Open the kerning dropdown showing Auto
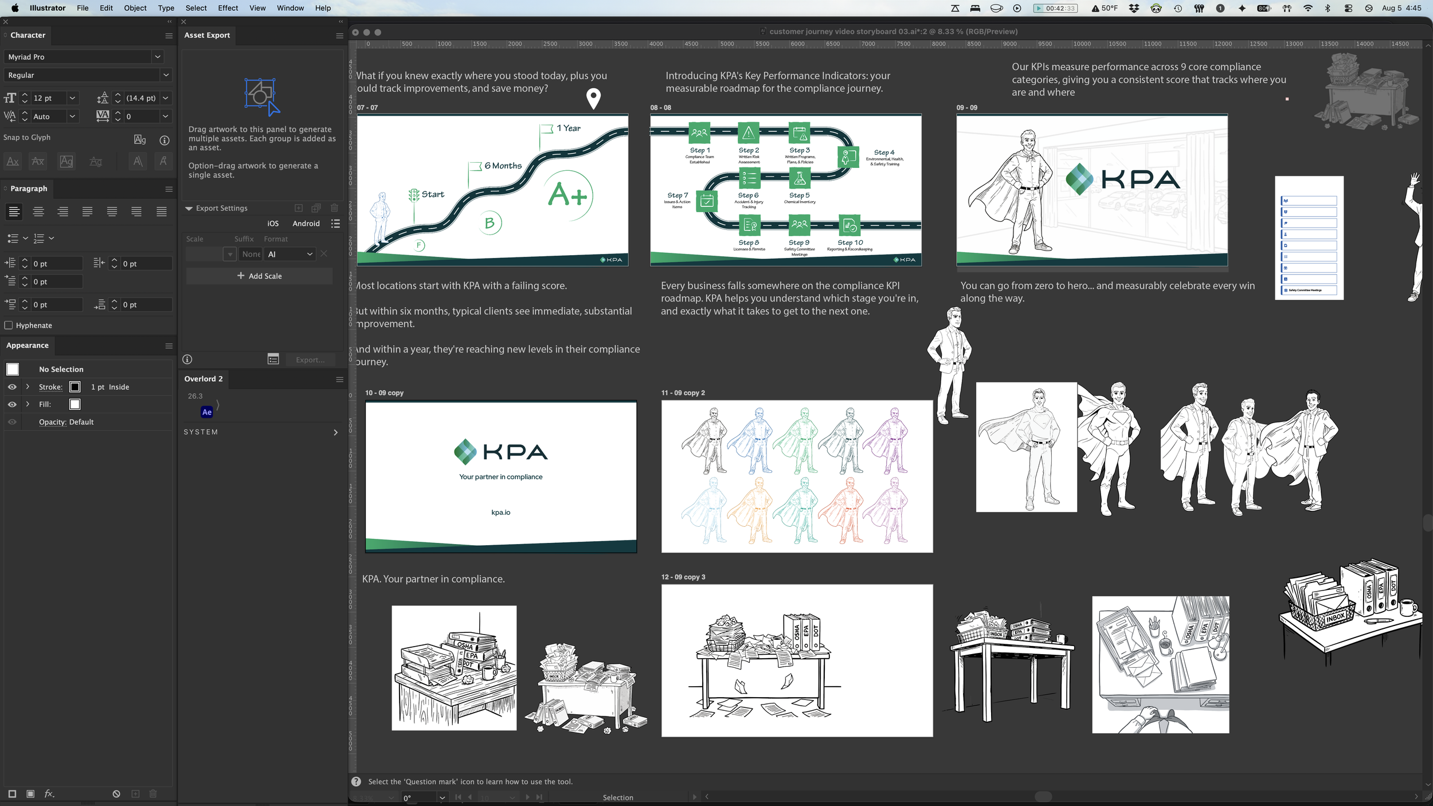Screen dimensions: 1433x806 click(x=72, y=116)
